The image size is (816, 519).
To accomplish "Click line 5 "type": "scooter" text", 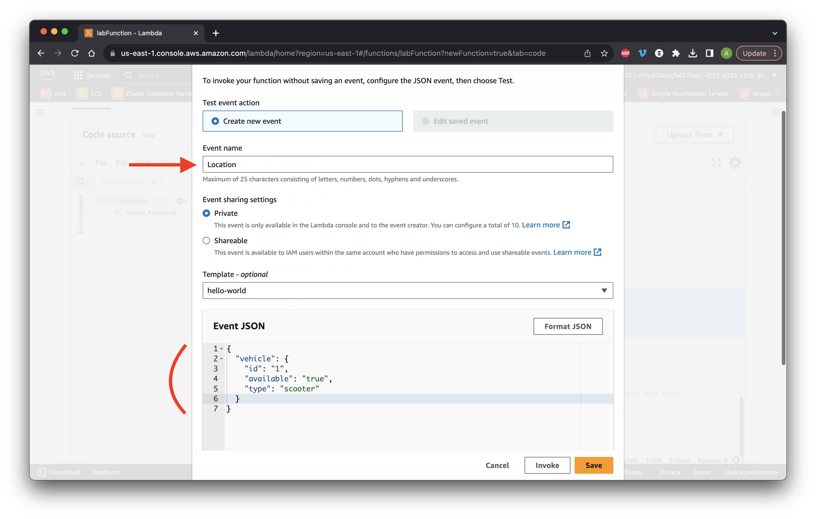I will (x=282, y=388).
